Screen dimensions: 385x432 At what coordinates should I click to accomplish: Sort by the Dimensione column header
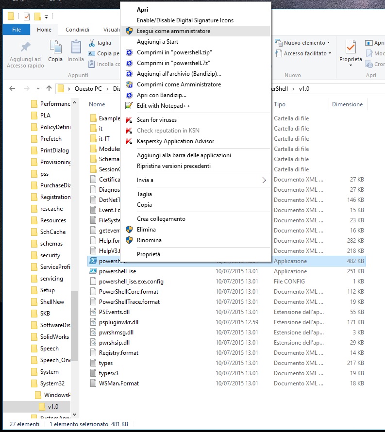347,104
